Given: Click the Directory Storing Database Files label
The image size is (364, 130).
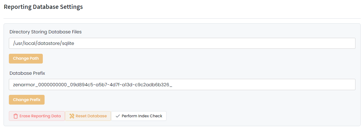Looking at the screenshot, I should [x=45, y=32].
